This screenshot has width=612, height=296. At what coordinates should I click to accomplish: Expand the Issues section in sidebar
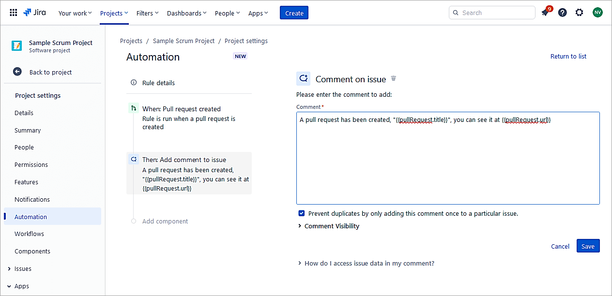click(x=9, y=268)
